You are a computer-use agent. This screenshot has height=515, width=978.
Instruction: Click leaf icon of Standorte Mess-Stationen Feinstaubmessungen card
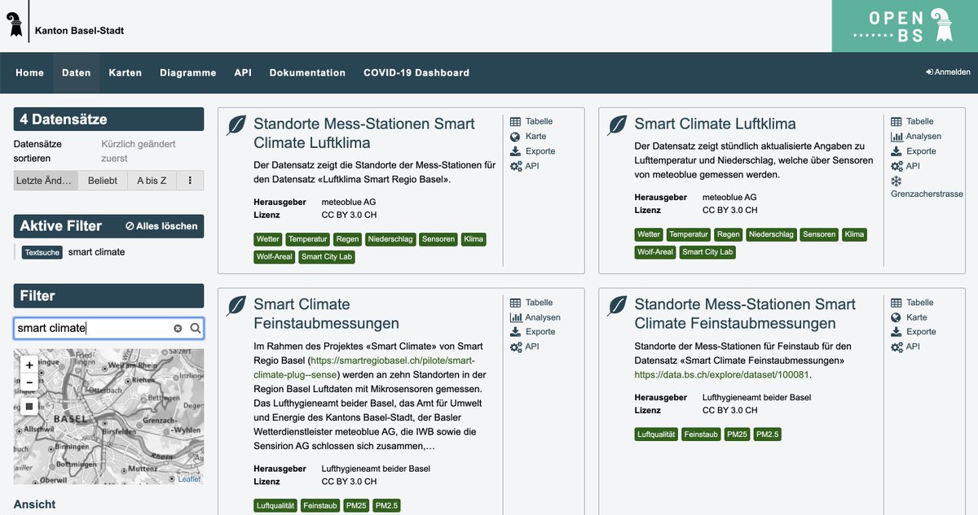point(618,305)
